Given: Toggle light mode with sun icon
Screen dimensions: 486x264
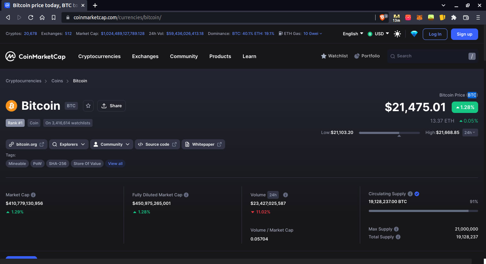Looking at the screenshot, I should 397,34.
